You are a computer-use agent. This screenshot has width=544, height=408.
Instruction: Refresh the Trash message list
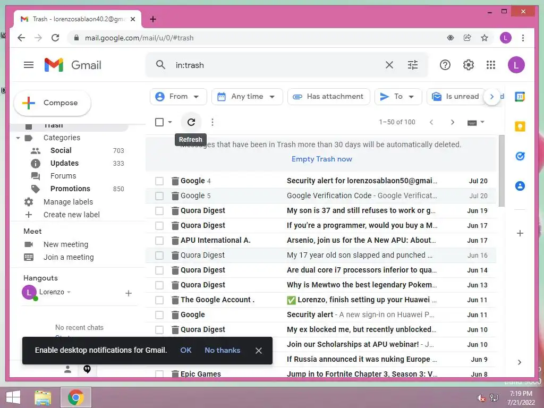click(x=191, y=122)
